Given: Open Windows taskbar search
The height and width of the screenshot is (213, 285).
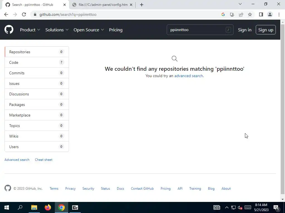Looking at the screenshot, I should click(20, 207).
